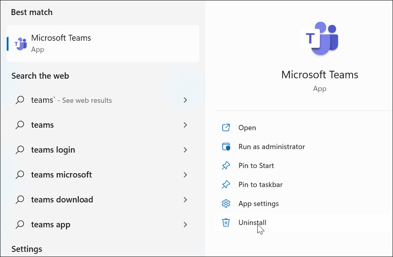Click the magnifier icon beside 'teams login'
Viewport: 393px width, 257px height.
pos(19,149)
